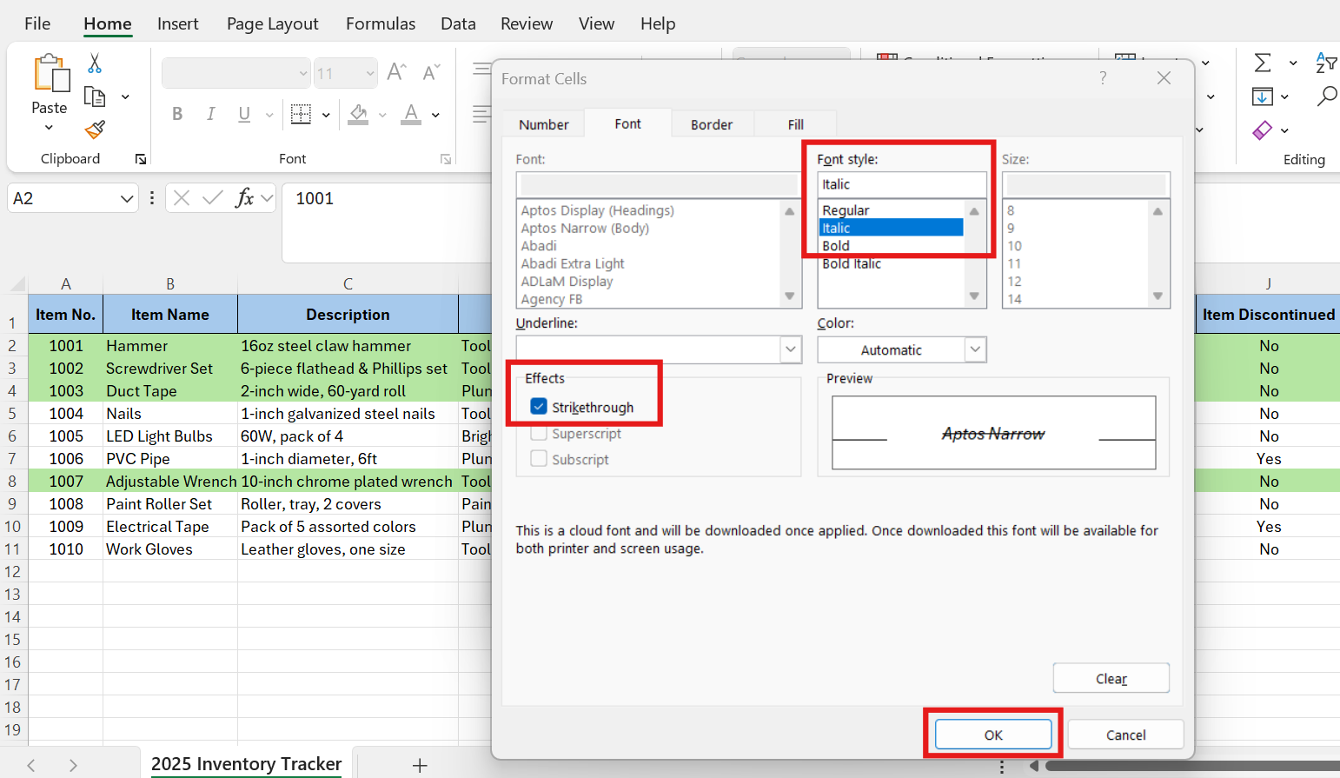Click the Clear button in dialog
The height and width of the screenshot is (778, 1340).
[1111, 678]
